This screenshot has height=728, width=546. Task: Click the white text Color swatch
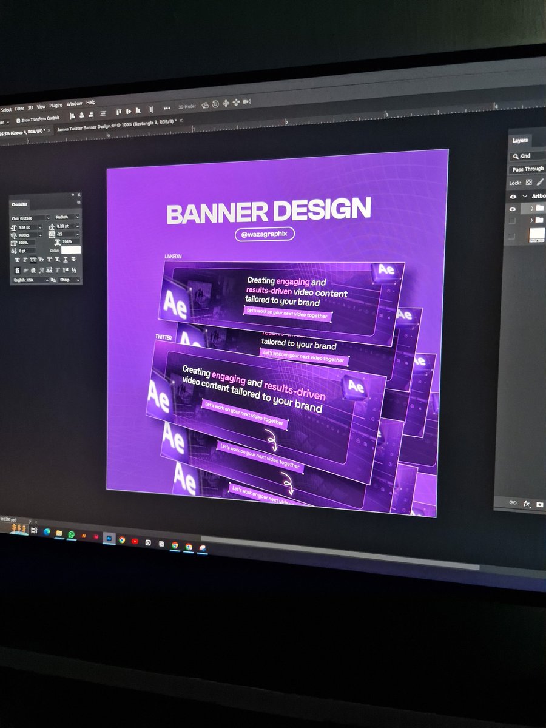[71, 250]
